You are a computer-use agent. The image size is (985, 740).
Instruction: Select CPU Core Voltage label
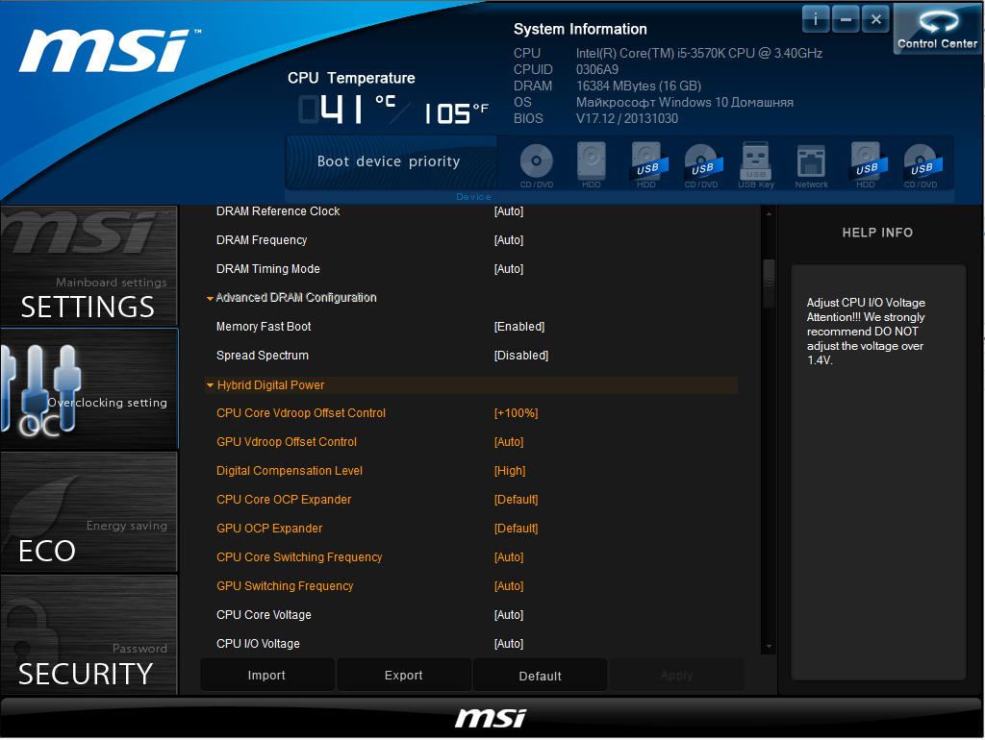click(264, 616)
